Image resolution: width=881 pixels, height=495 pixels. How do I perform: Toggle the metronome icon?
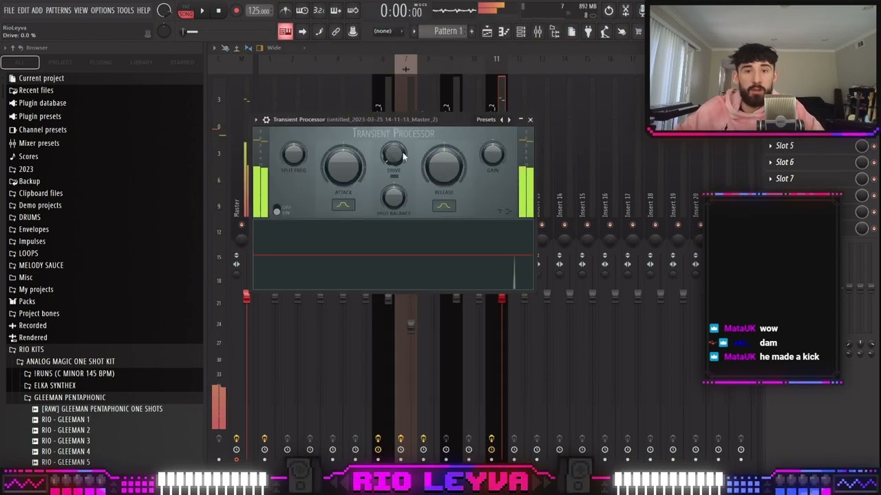[x=285, y=10]
